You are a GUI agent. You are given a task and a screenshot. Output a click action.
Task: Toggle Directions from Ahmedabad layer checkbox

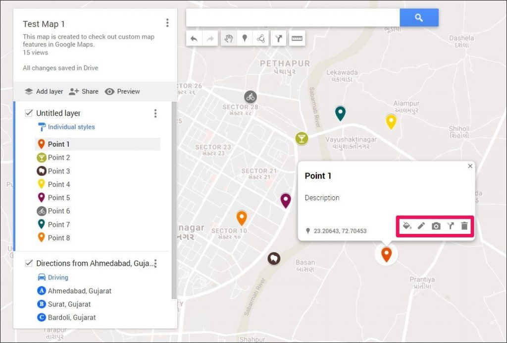tap(29, 263)
